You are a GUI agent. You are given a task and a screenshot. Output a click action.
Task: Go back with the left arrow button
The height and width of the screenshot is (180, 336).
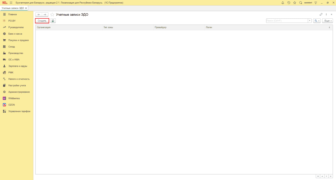[x=39, y=15]
